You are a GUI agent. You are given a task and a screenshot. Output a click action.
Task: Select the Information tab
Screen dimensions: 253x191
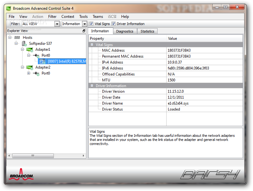[x=100, y=31]
